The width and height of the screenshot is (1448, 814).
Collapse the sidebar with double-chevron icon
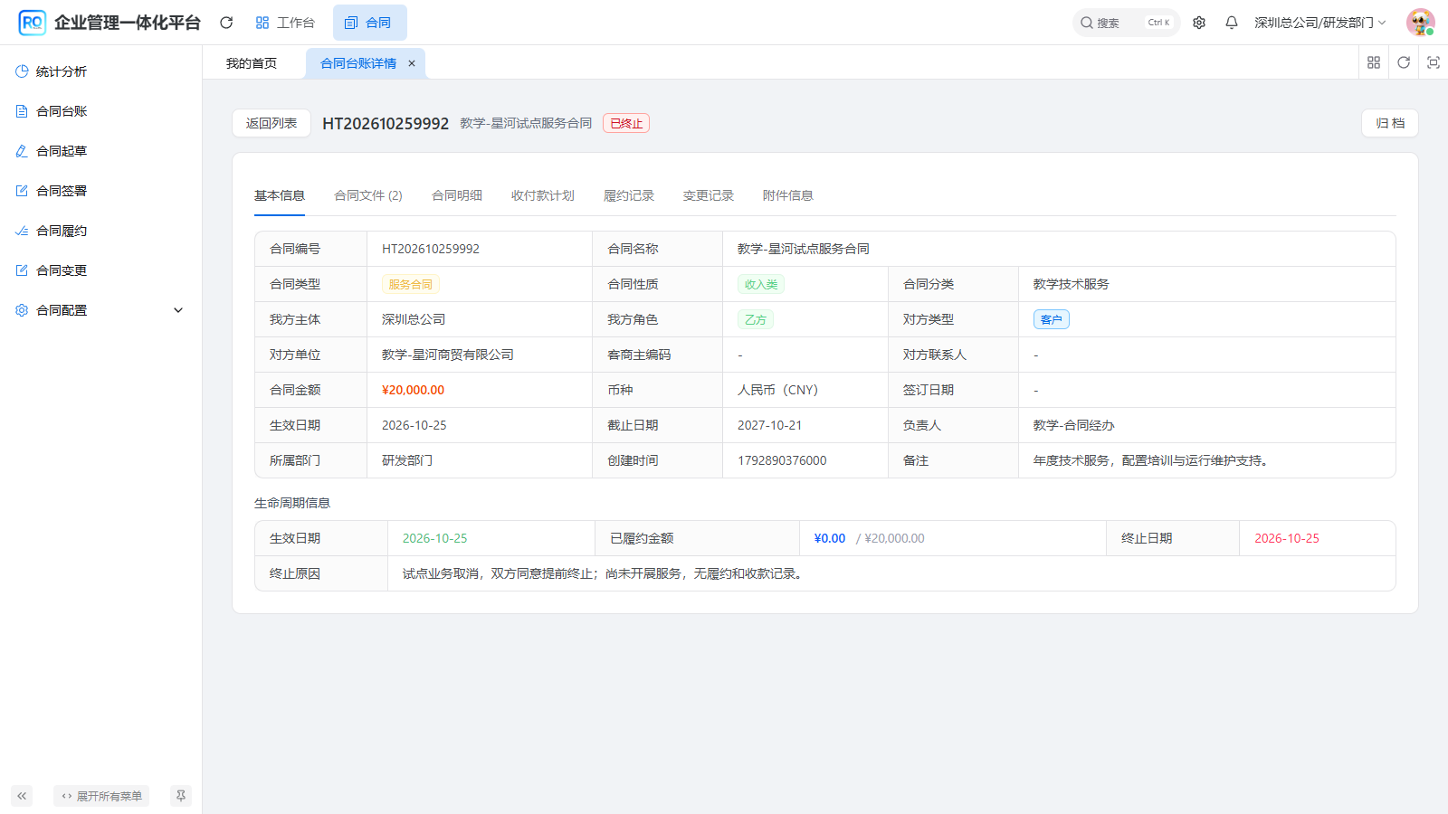[x=22, y=796]
